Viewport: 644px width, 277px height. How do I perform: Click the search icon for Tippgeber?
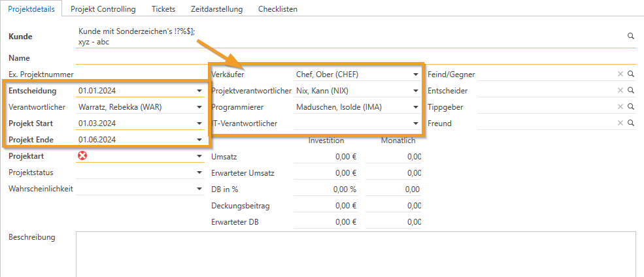point(631,107)
